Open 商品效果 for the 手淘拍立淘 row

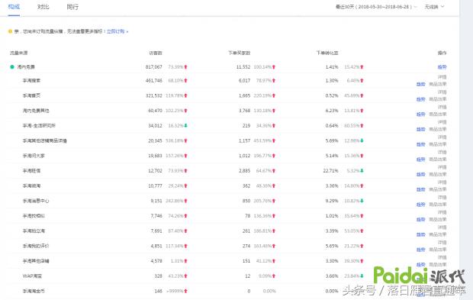coord(438,234)
